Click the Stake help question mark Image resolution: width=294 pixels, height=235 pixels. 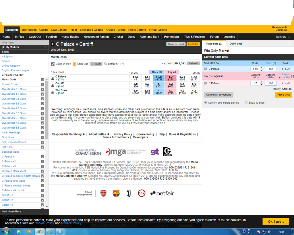coord(274,63)
